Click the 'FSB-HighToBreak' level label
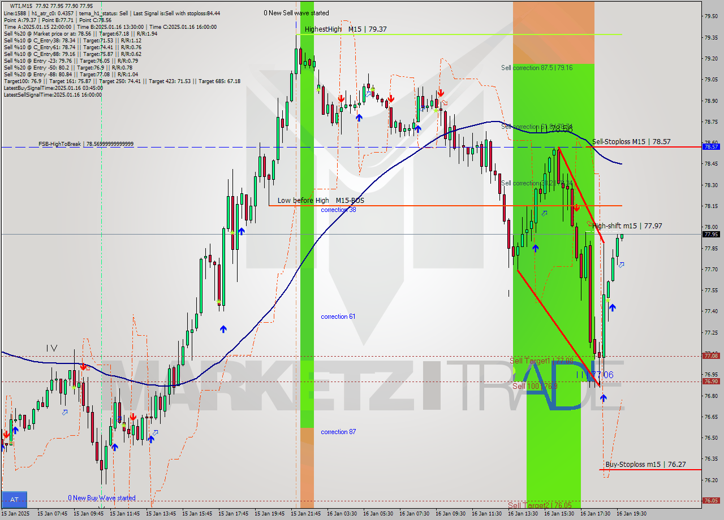Image resolution: width=724 pixels, height=520 pixels. pos(86,144)
